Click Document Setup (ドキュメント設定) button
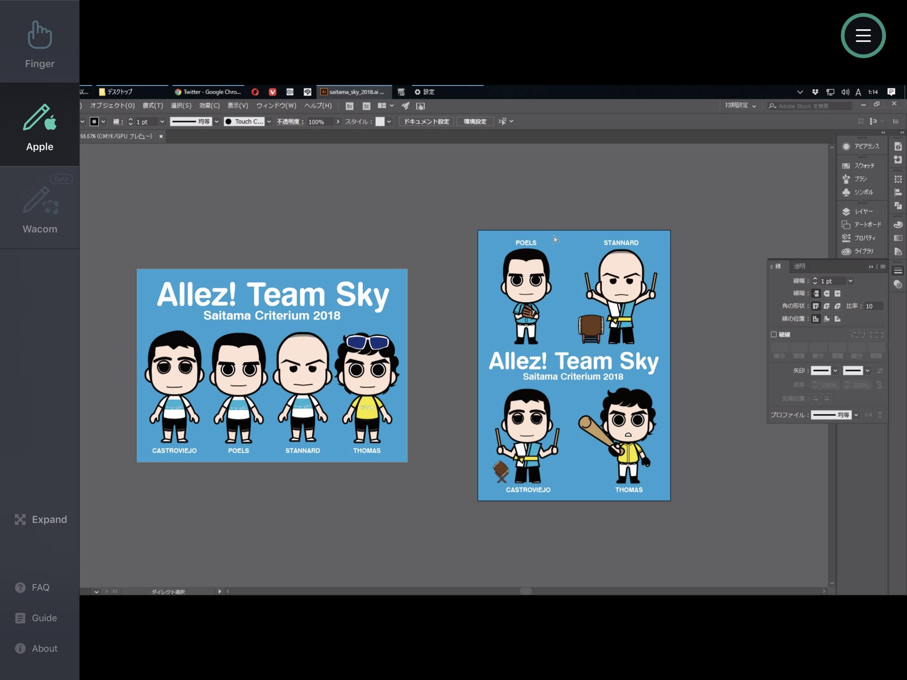Screen dimensions: 907x680 (x=426, y=121)
